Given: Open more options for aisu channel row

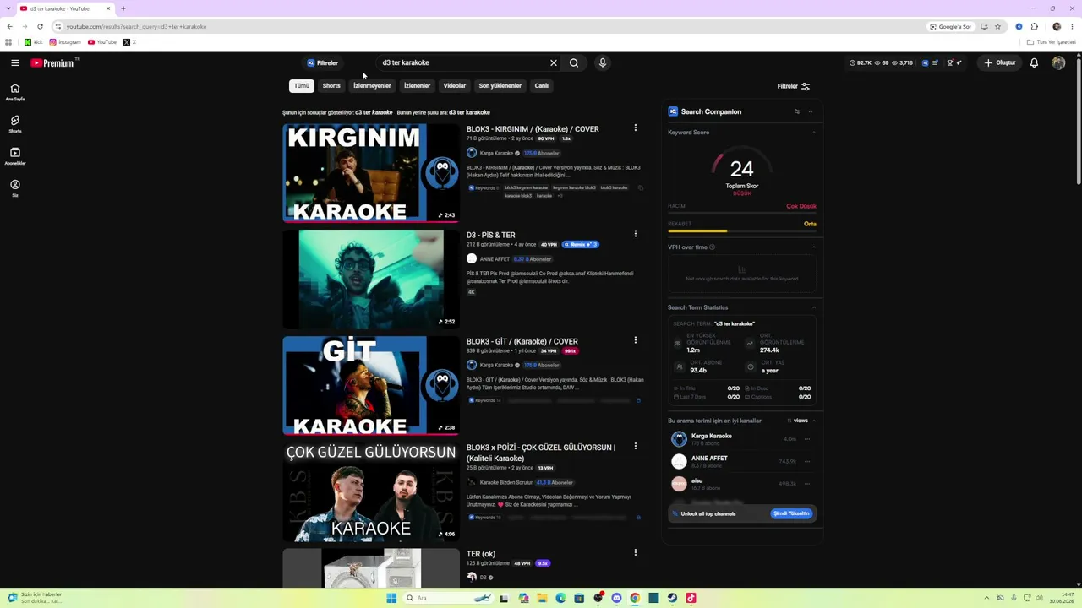Looking at the screenshot, I should [807, 484].
